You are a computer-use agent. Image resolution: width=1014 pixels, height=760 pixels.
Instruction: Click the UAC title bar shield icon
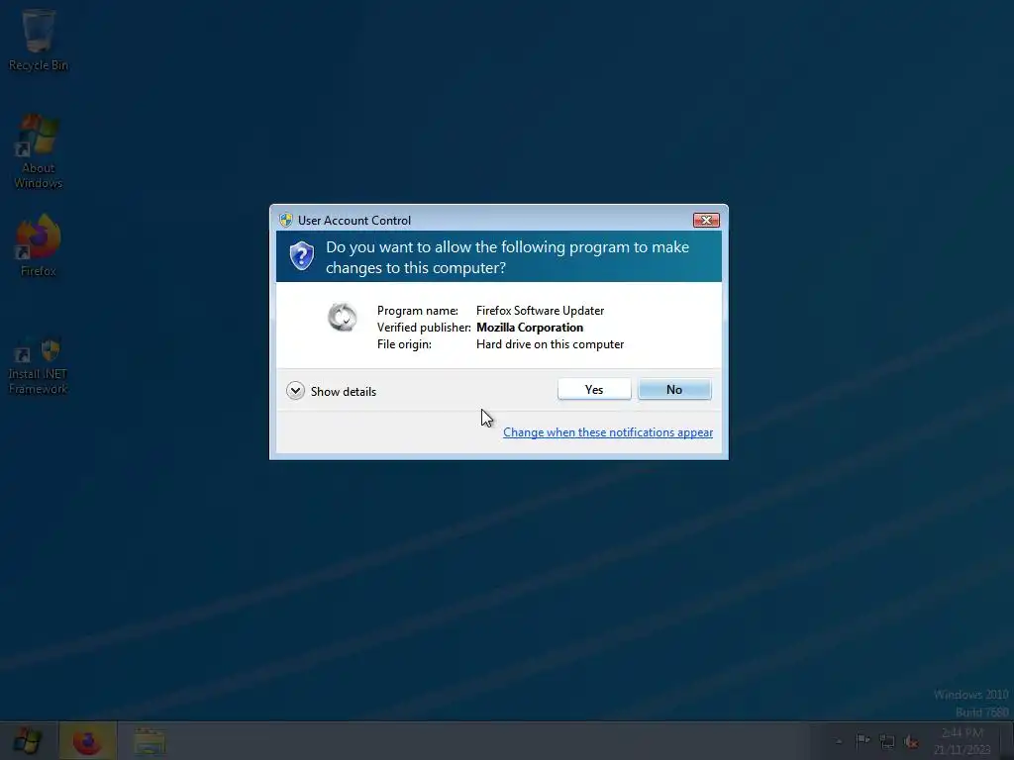(x=285, y=221)
